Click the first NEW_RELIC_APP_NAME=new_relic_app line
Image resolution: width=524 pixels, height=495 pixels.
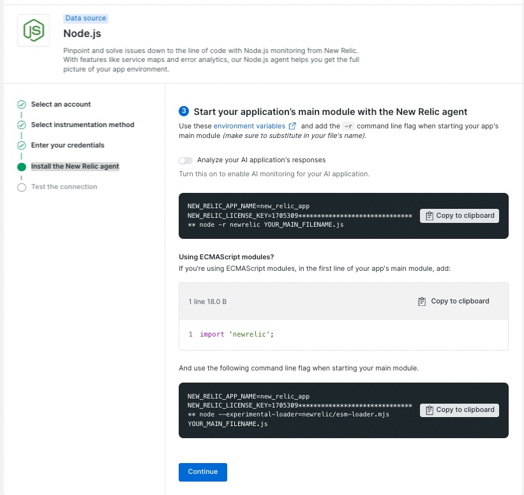248,206
